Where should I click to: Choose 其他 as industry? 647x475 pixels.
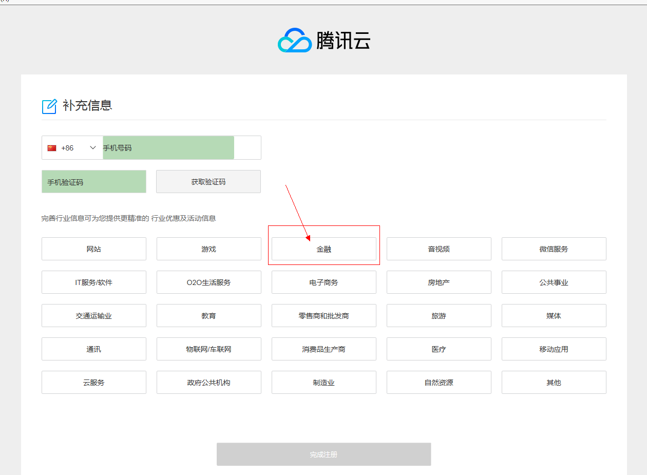click(554, 383)
